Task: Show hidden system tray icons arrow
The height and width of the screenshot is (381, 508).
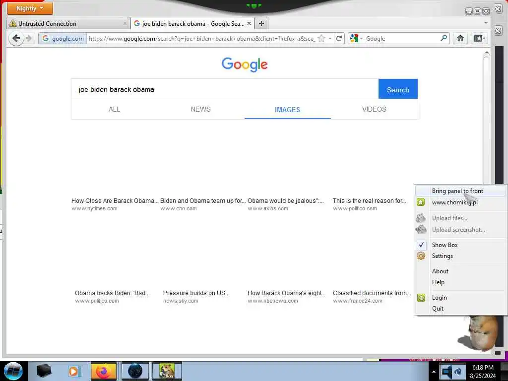Action: (434, 372)
